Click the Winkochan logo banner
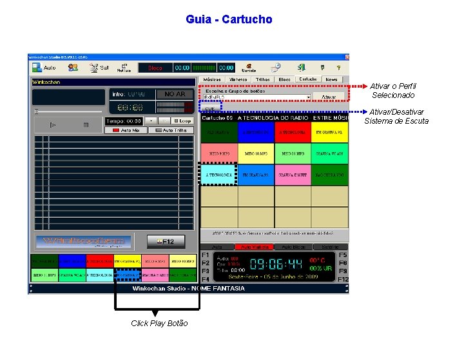The width and height of the screenshot is (464, 348). 83,242
